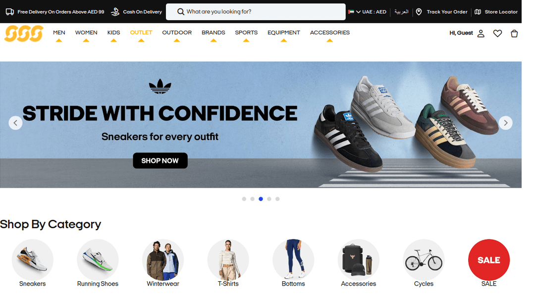Click the Store Locator map icon
This screenshot has height=301, width=535.
point(478,12)
